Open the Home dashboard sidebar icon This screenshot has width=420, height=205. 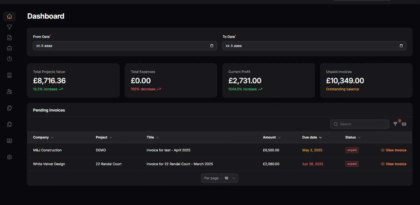pyautogui.click(x=9, y=16)
